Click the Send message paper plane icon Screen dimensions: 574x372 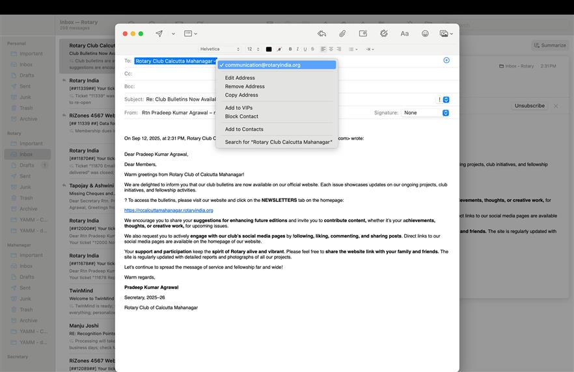click(159, 33)
